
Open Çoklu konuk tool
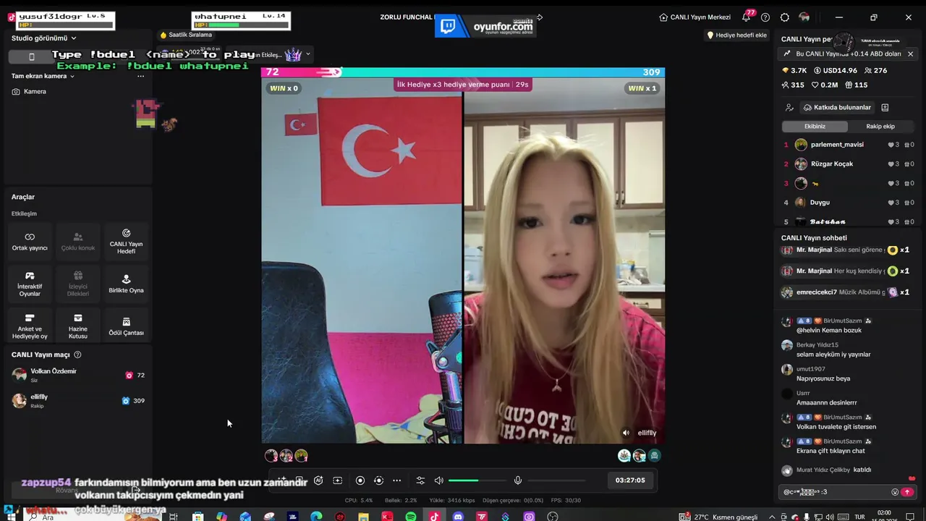(78, 242)
